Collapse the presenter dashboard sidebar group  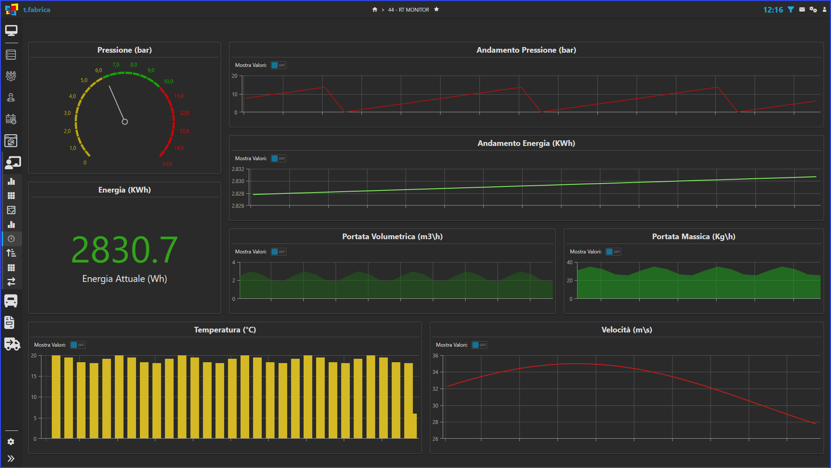click(13, 163)
